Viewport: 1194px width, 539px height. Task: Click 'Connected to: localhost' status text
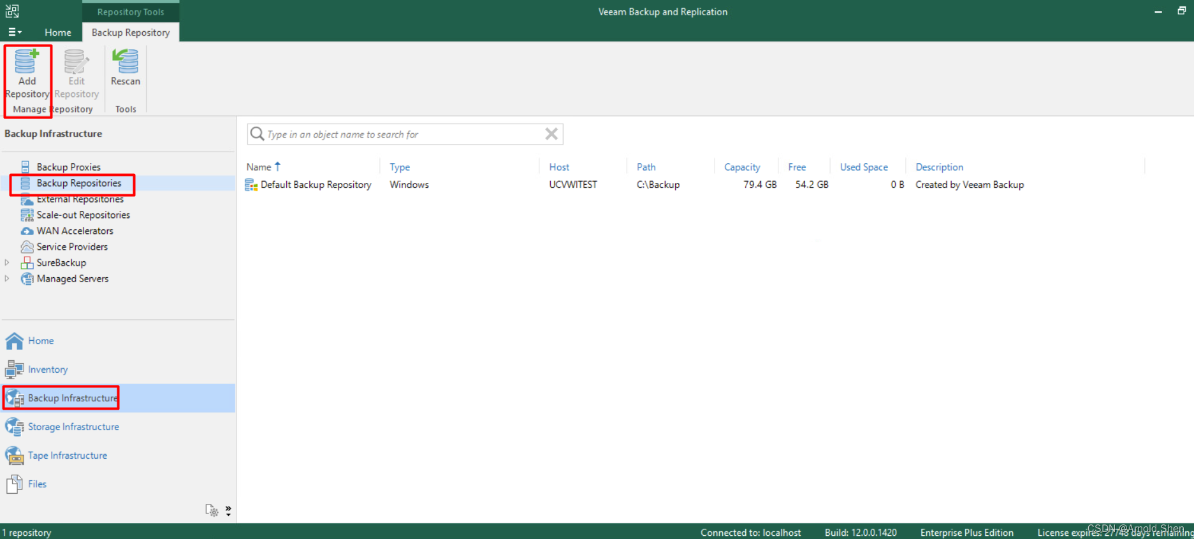coord(750,533)
